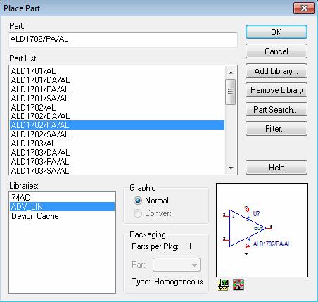The height and width of the screenshot is (302, 318).
Task: Click the PSpice model icon below preview
Action: coord(224,285)
